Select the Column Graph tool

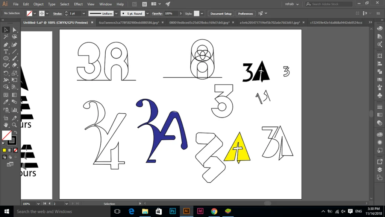click(x=14, y=110)
